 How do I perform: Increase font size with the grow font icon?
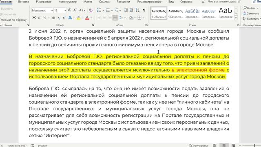pyautogui.click(x=70, y=10)
